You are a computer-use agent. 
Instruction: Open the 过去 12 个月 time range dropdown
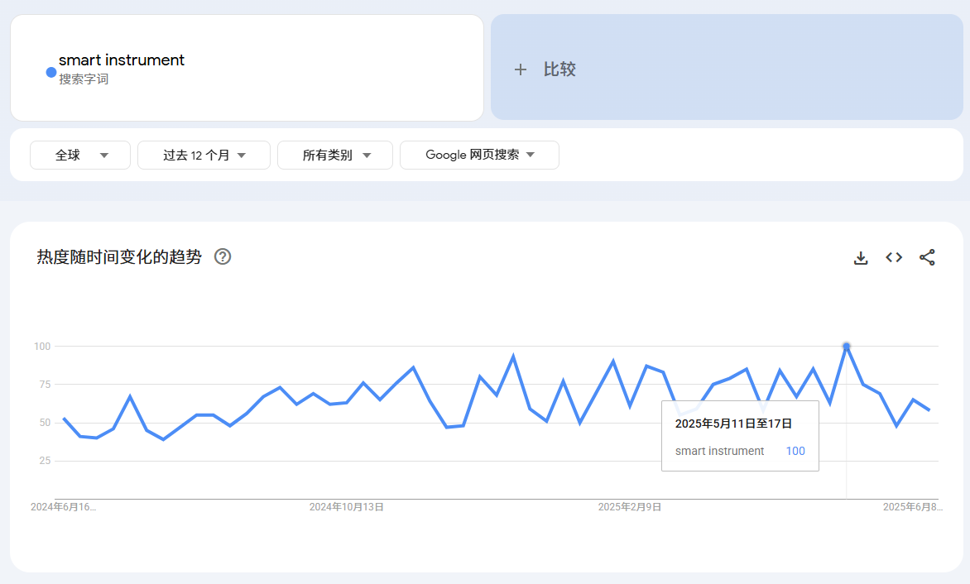pos(204,156)
